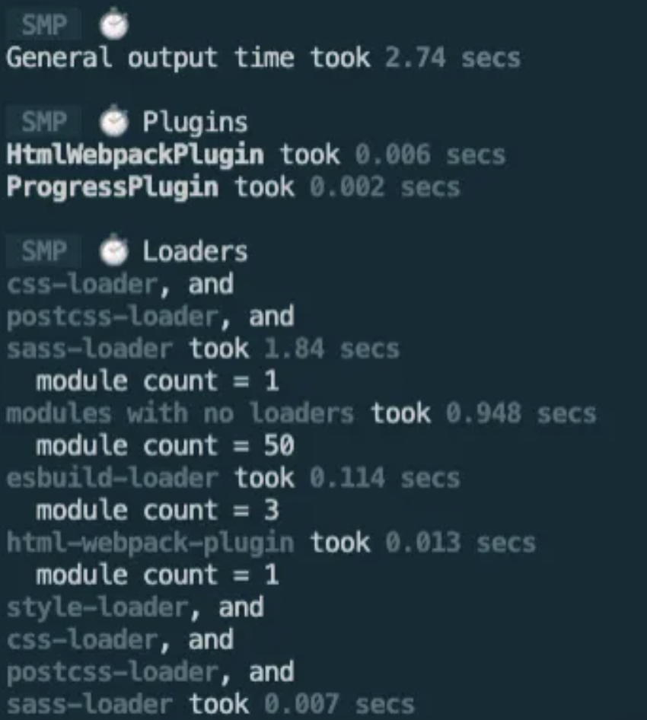Click the html-webpack-plugin loader entry
The height and width of the screenshot is (720, 647).
(150, 543)
